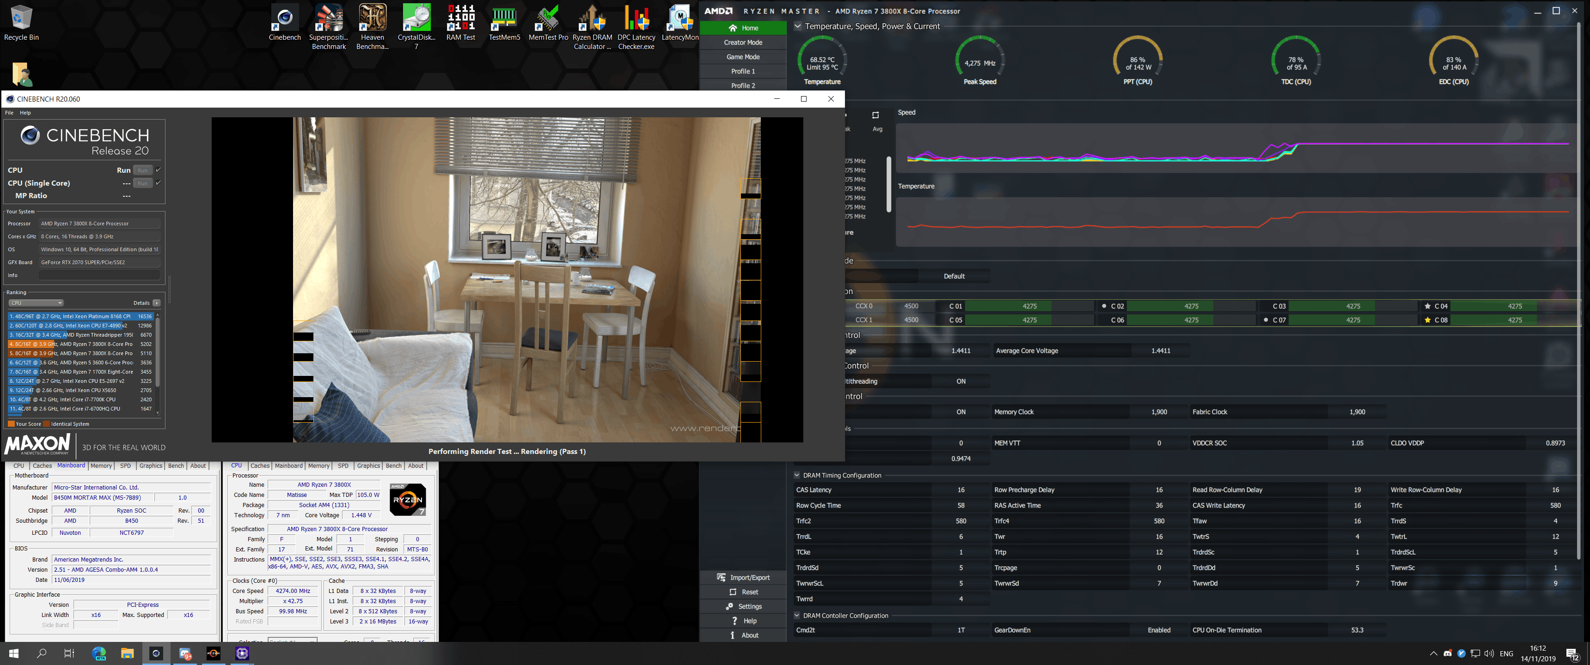Open the Edge Beta browser from taskbar
1590x665 pixels.
coord(99,653)
